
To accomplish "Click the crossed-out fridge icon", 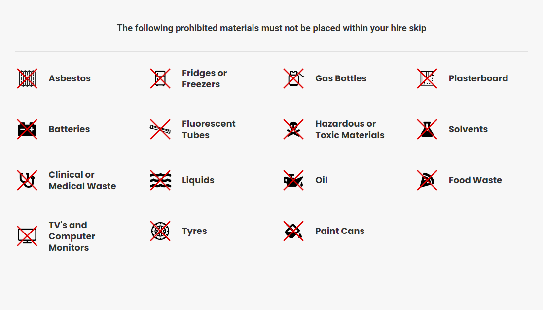I will 160,78.
